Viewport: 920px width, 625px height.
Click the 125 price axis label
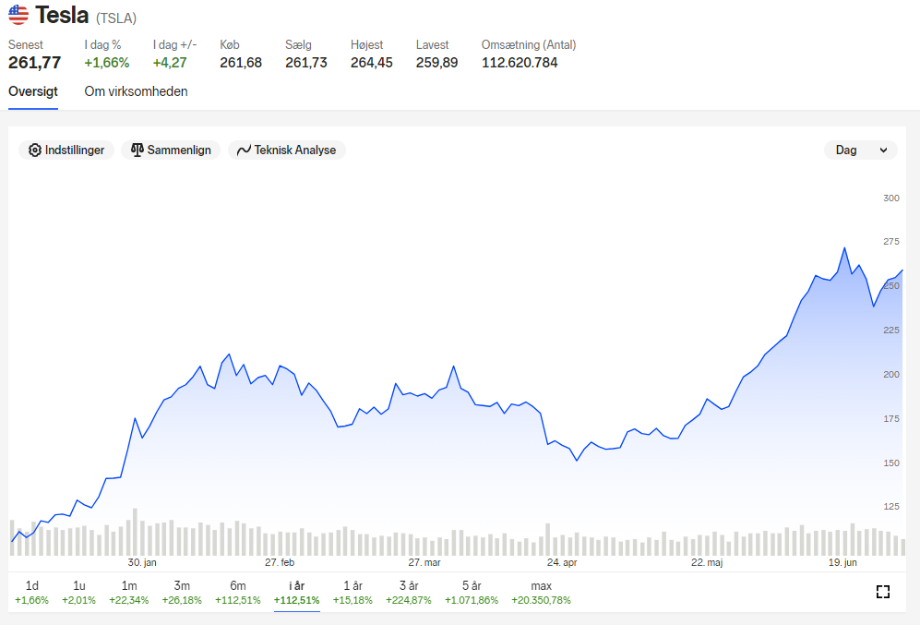click(891, 507)
